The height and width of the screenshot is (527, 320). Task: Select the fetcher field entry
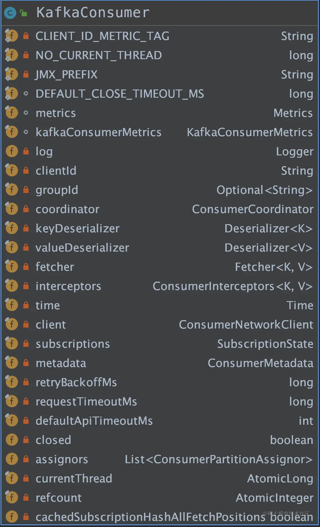(160, 267)
